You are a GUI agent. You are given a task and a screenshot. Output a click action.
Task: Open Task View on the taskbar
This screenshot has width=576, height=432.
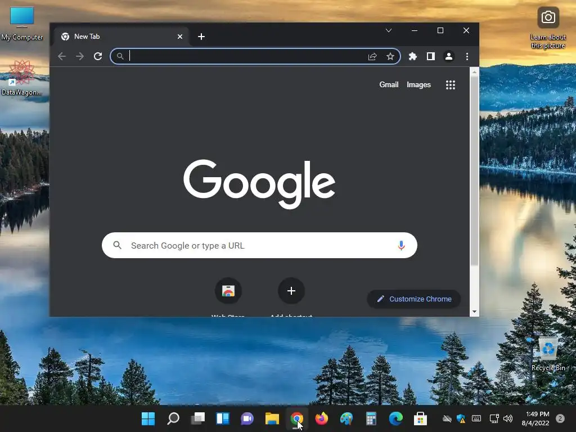[x=197, y=418]
